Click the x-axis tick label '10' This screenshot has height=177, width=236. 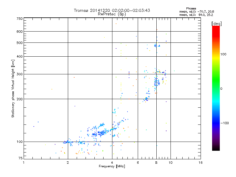tap(171, 163)
